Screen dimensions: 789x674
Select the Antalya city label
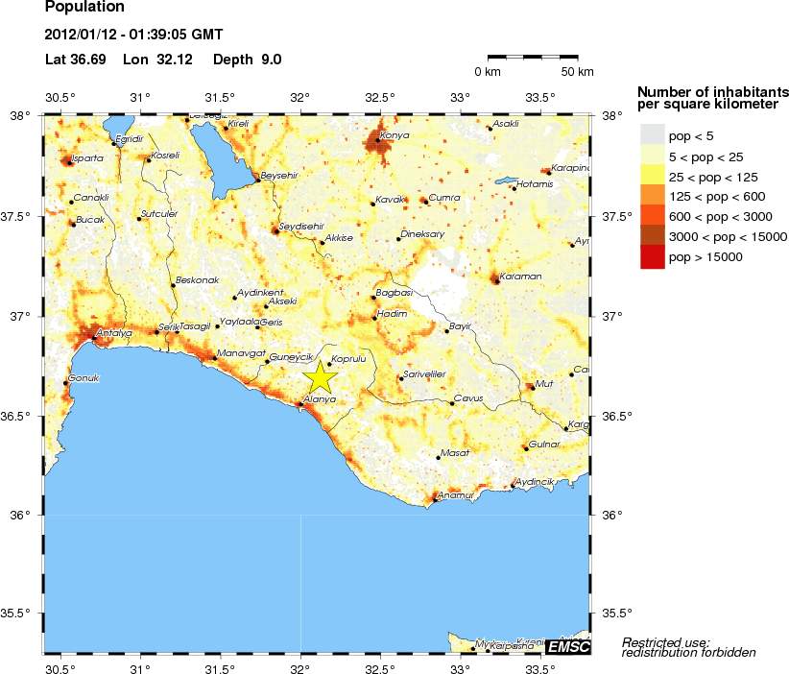[114, 333]
